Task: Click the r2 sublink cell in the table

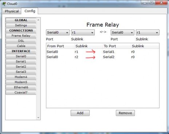Action: pos(76,57)
